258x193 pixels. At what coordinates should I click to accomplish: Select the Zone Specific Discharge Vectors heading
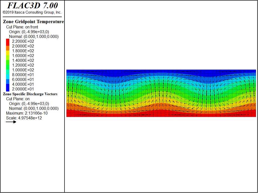tap(30, 94)
